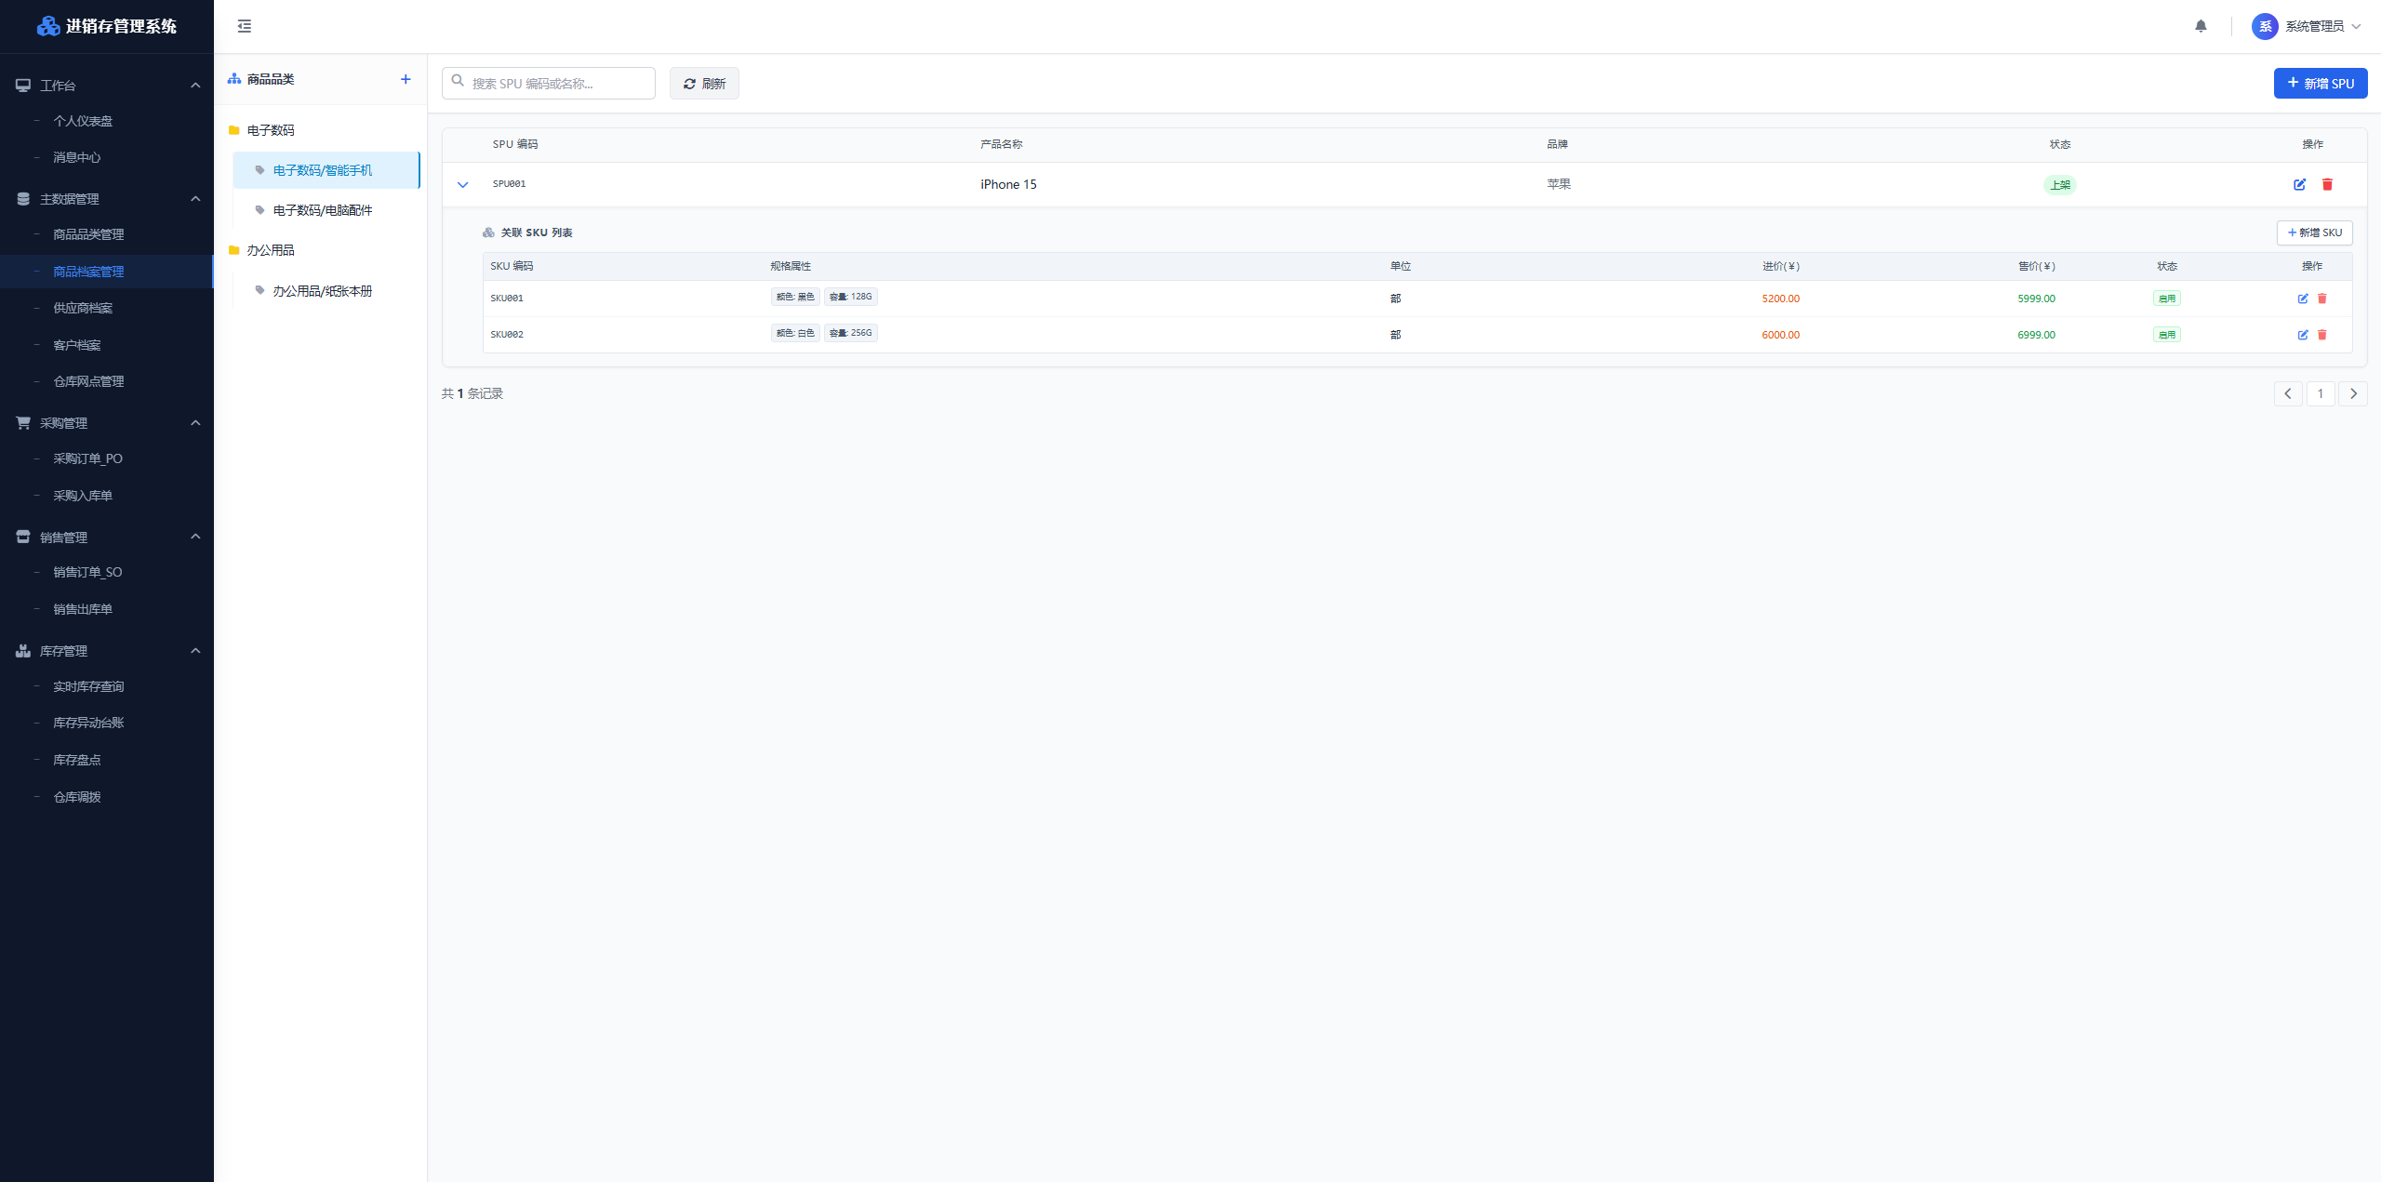Viewport: 2381px width, 1182px height.
Task: Select 电子数码/智能手机 category
Action: 326,170
